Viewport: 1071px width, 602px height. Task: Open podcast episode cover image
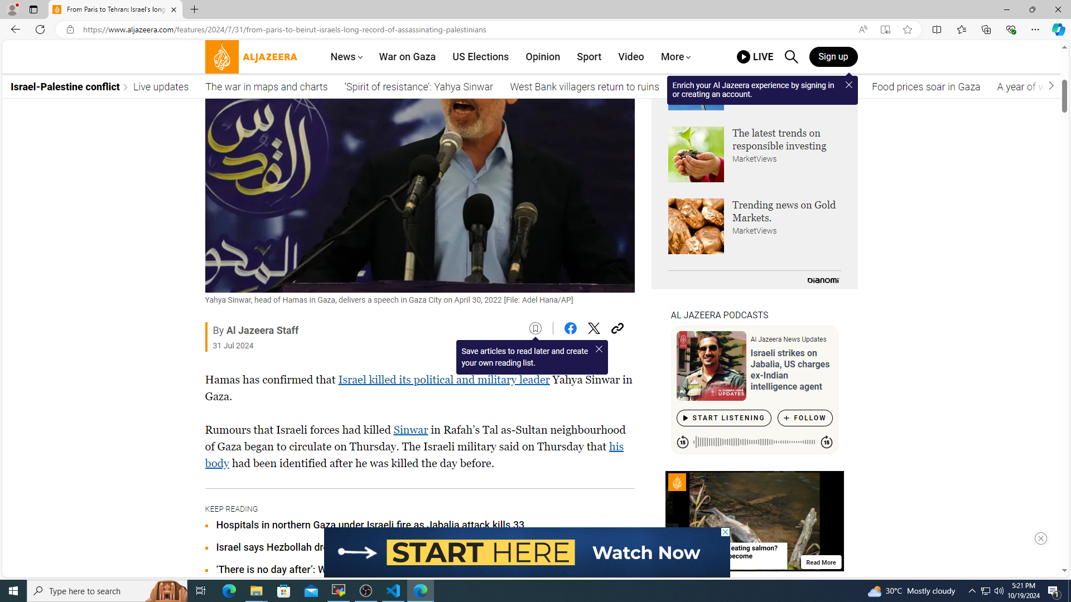pyautogui.click(x=711, y=366)
